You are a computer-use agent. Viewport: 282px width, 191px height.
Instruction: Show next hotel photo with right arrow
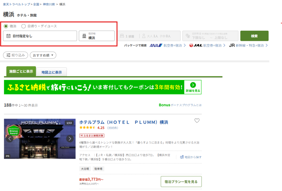[x=70, y=139]
